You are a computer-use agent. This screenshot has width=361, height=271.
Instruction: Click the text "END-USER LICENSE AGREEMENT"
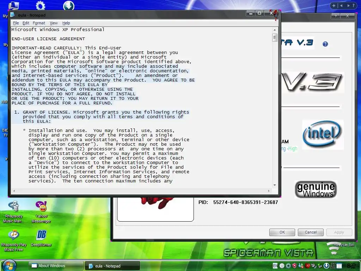click(x=48, y=39)
